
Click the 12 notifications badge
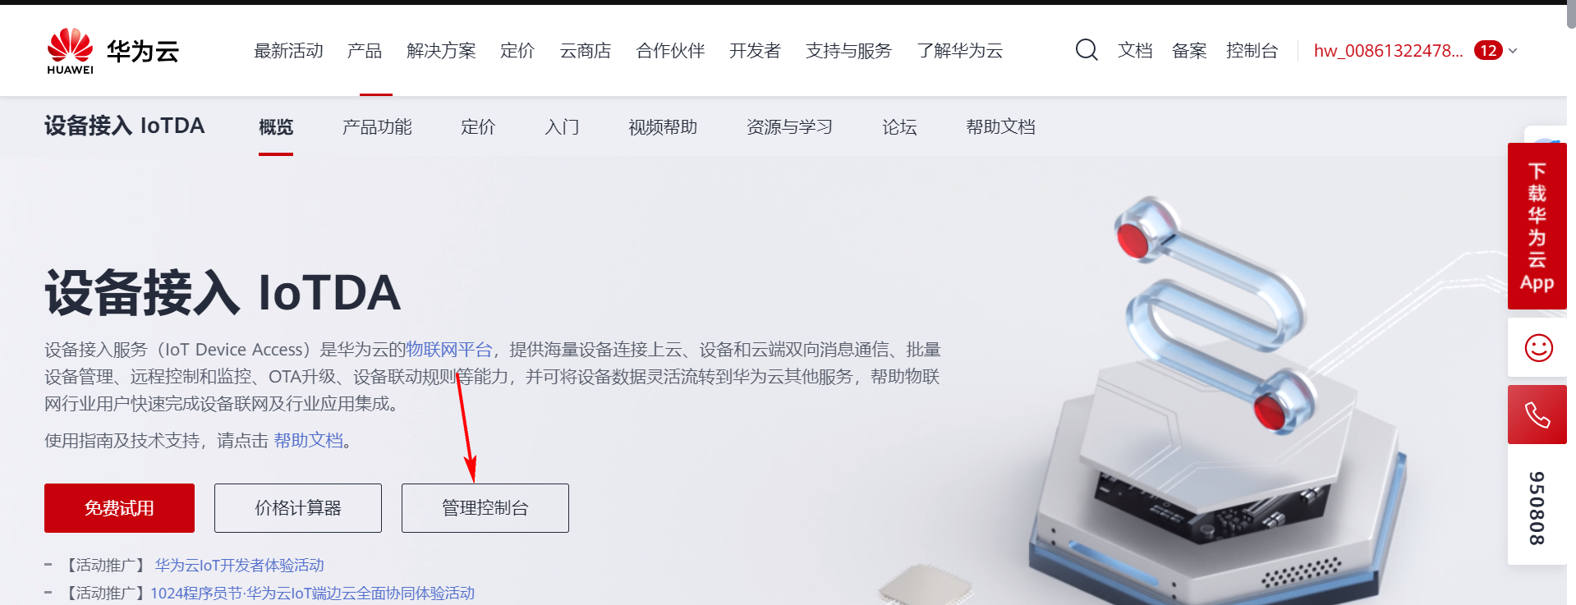[x=1488, y=51]
